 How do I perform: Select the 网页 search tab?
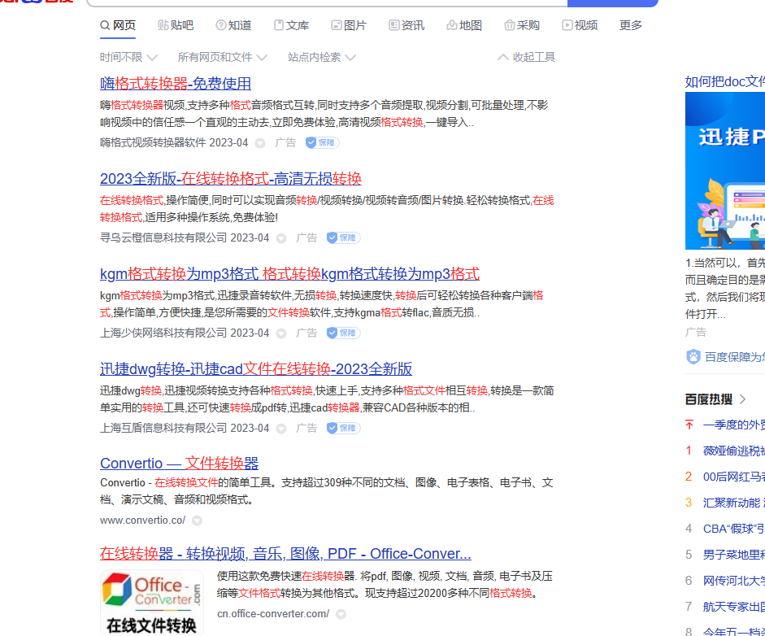tap(118, 25)
